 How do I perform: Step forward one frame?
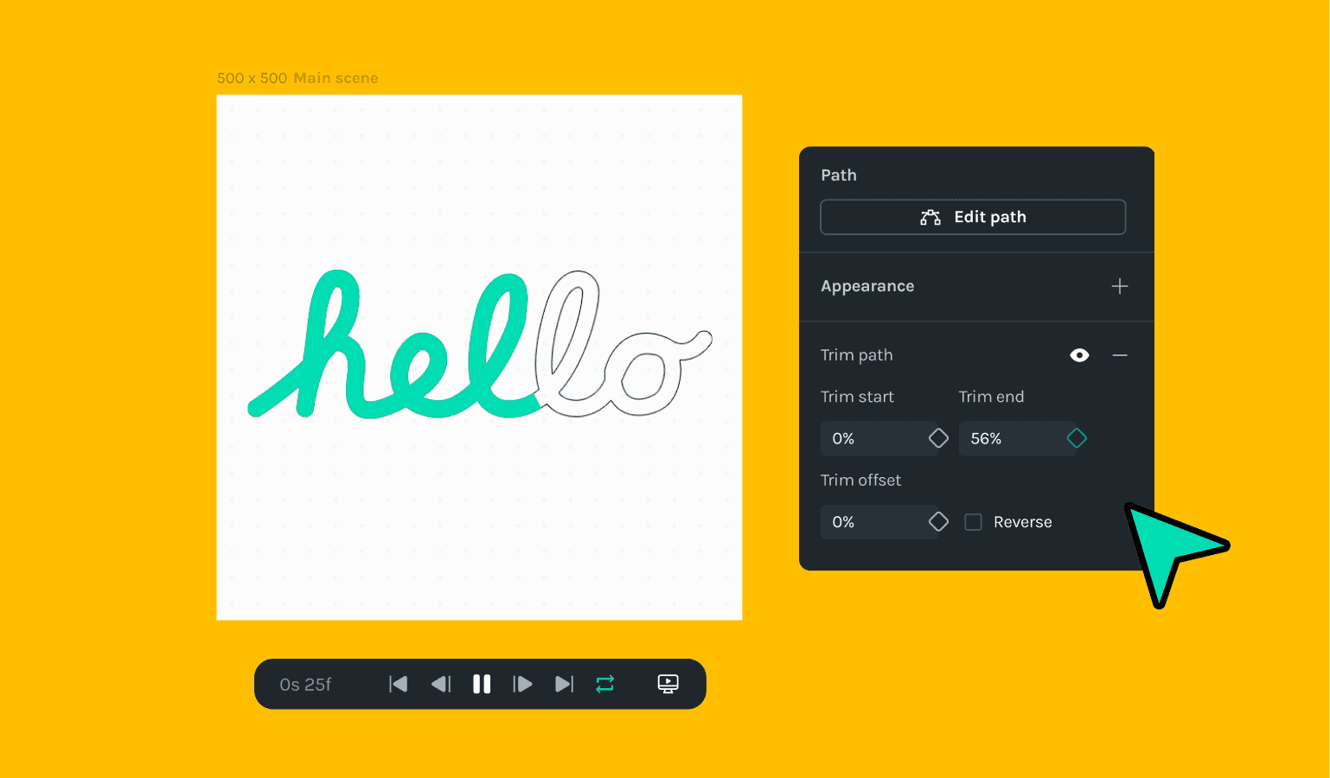(x=523, y=684)
